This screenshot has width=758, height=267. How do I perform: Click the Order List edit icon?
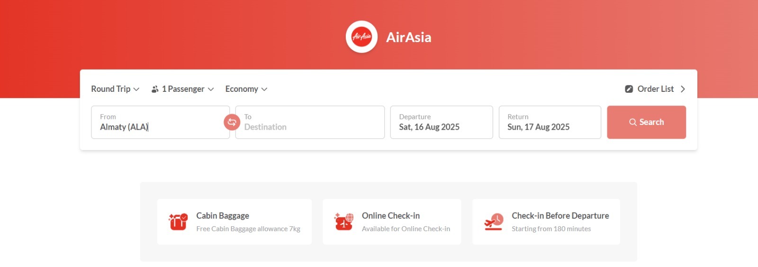point(629,89)
